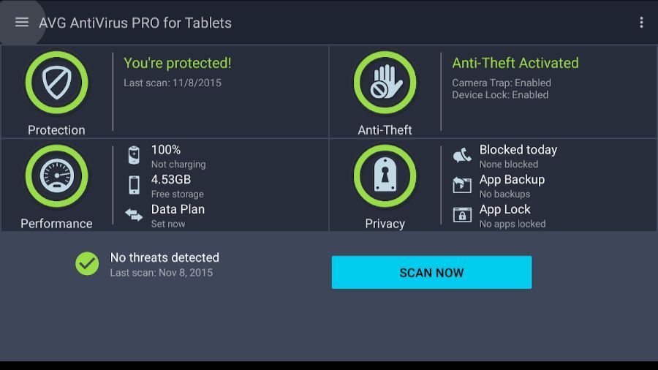
Task: Open the App Lock entry label
Action: (x=505, y=209)
